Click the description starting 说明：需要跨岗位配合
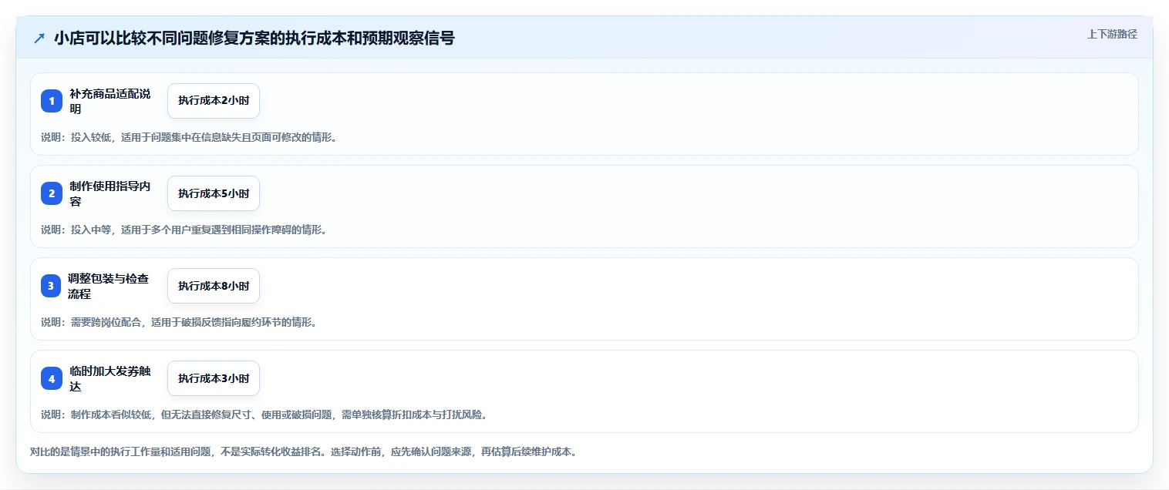The image size is (1169, 490). (179, 322)
